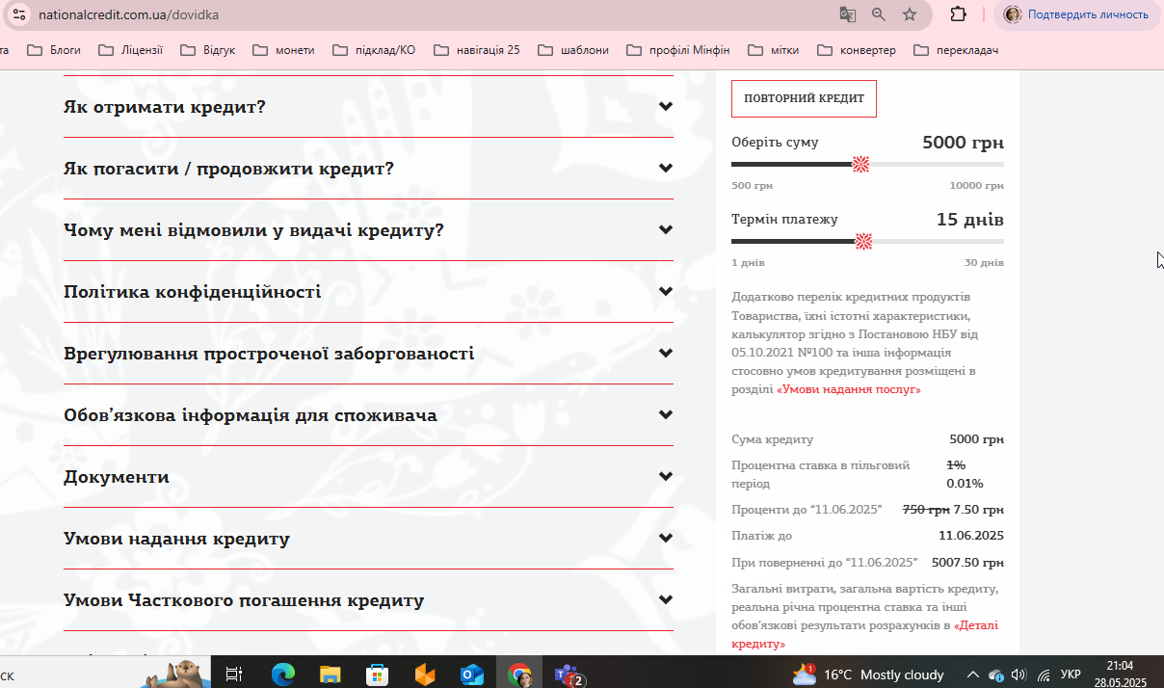Viewport: 1164px width, 688px height.
Task: Show hidden system tray icons chevron
Action: [x=973, y=675]
